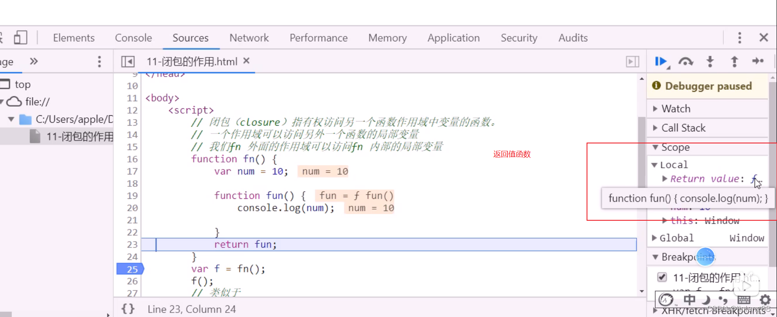Expand the Return value entry
Viewport: 777px width, 317px height.
point(665,179)
